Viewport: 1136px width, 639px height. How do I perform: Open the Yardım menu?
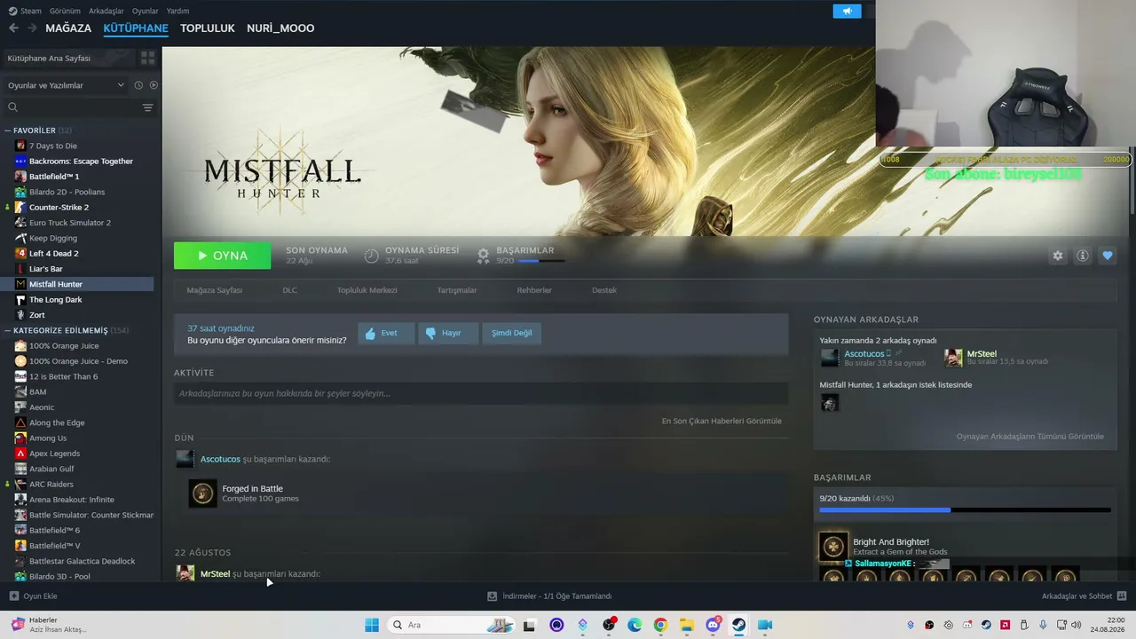[x=177, y=12]
